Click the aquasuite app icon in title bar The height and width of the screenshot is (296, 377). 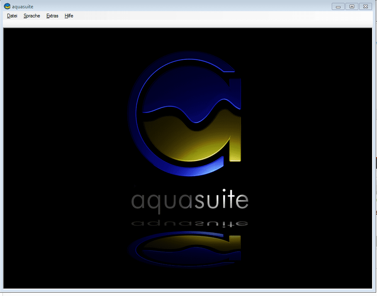coord(7,6)
